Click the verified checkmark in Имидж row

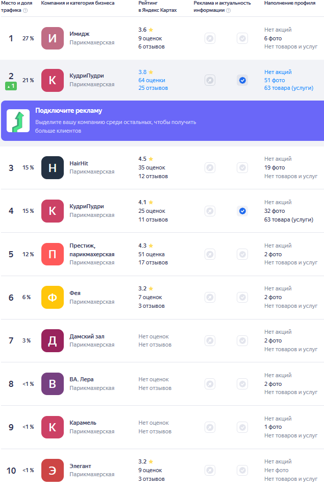tap(242, 38)
